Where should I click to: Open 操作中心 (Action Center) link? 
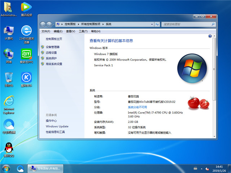click(x=51, y=121)
